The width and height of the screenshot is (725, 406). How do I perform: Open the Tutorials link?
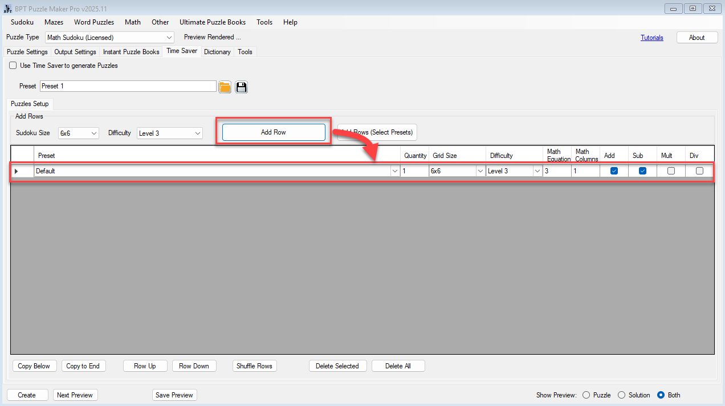pyautogui.click(x=651, y=38)
